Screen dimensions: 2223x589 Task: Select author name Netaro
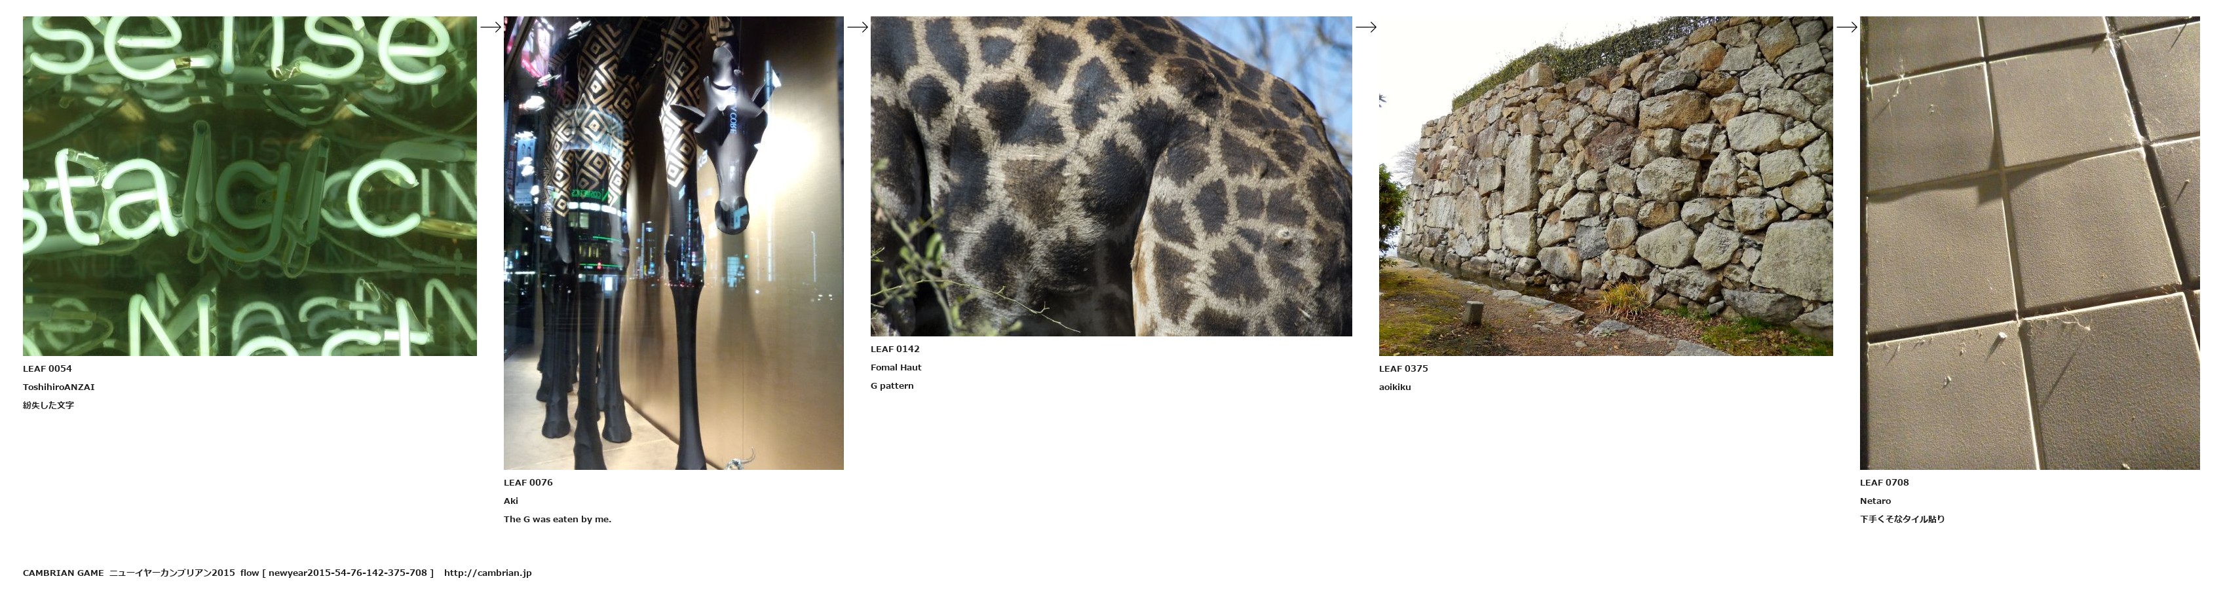coord(1875,501)
